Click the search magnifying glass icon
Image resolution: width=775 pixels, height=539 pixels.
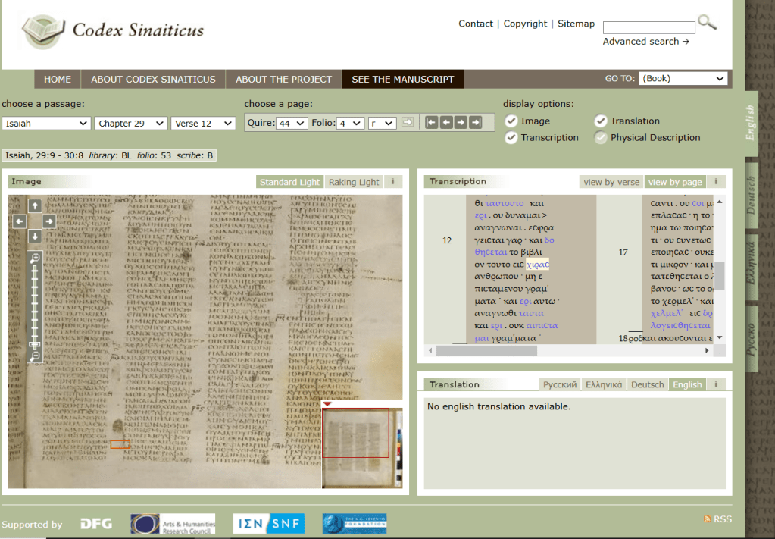(x=707, y=23)
